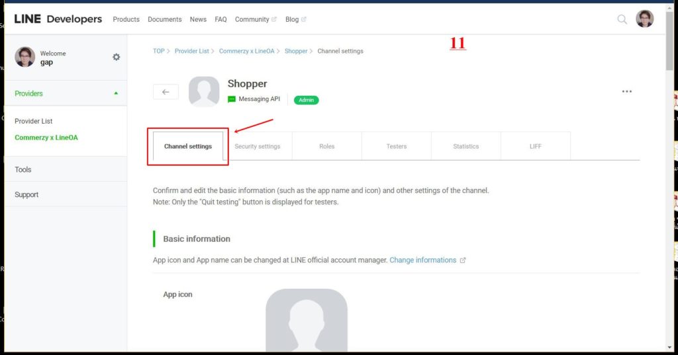Open News in top navigation
Screen dimensions: 678x355
coord(198,19)
